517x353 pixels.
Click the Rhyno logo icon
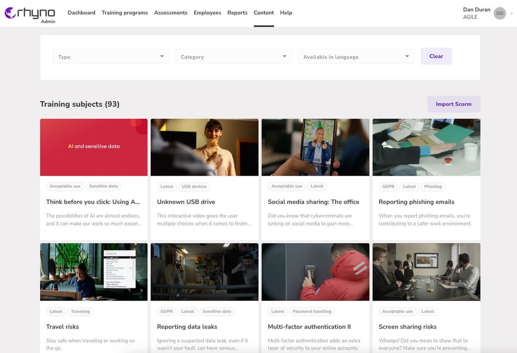coord(10,13)
